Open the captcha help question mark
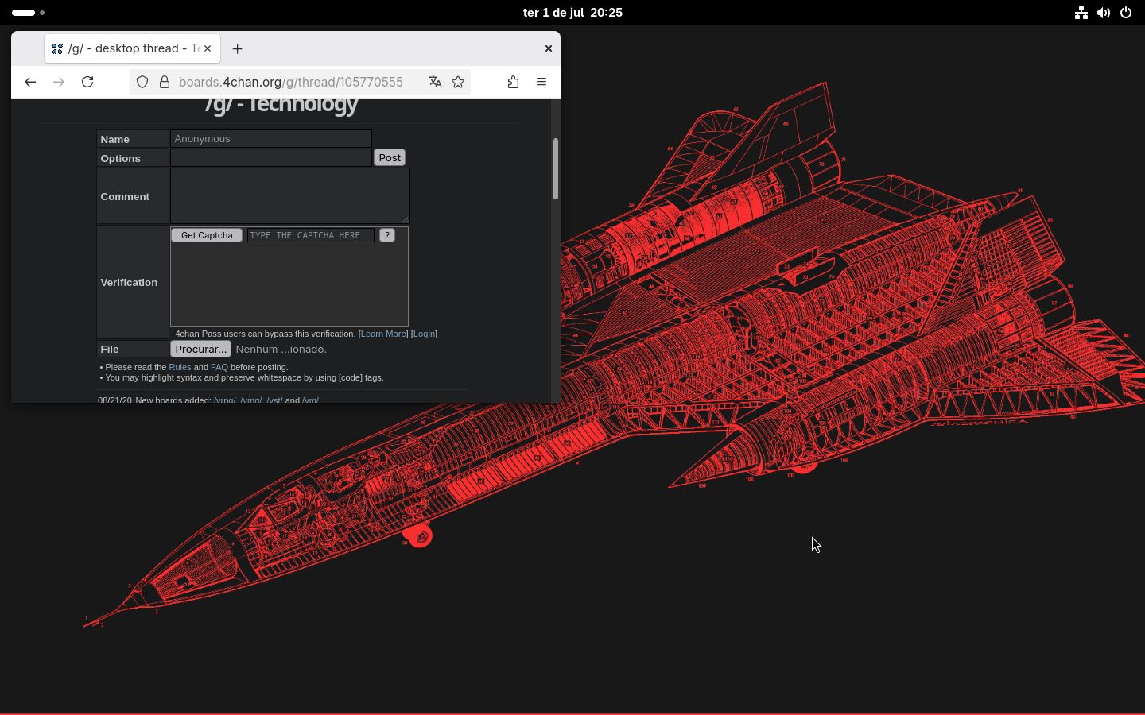This screenshot has height=715, width=1145. point(387,235)
